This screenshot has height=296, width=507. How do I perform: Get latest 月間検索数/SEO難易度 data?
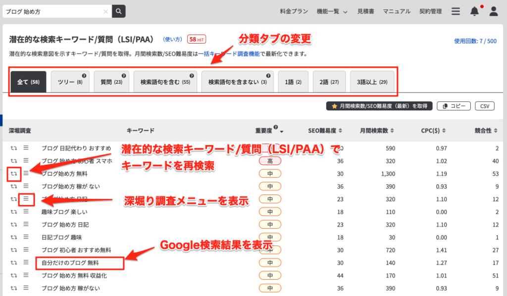click(379, 106)
